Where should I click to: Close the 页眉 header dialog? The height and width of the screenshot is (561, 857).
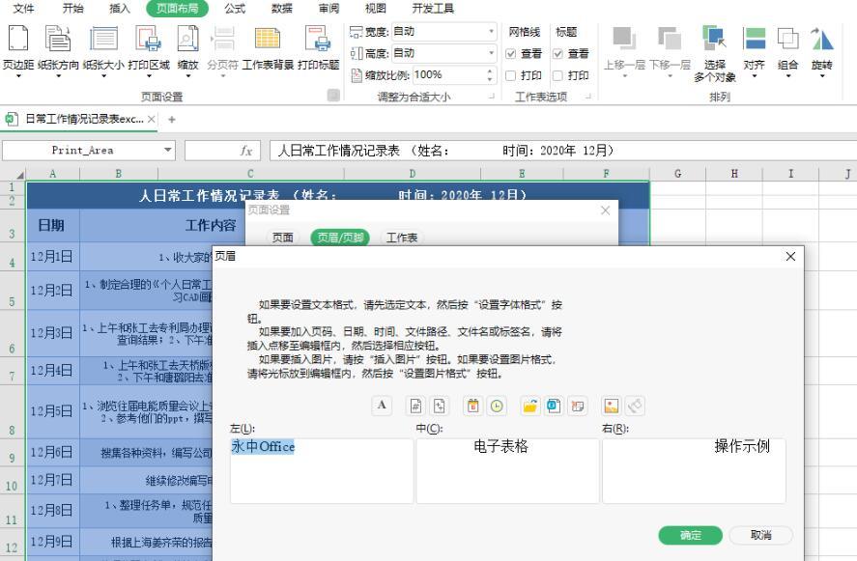(790, 257)
